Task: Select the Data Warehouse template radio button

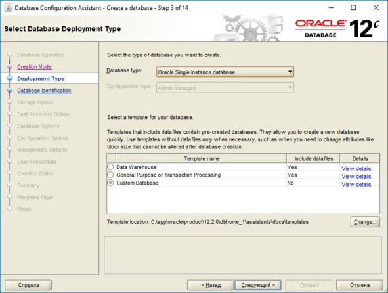Action: [x=110, y=167]
